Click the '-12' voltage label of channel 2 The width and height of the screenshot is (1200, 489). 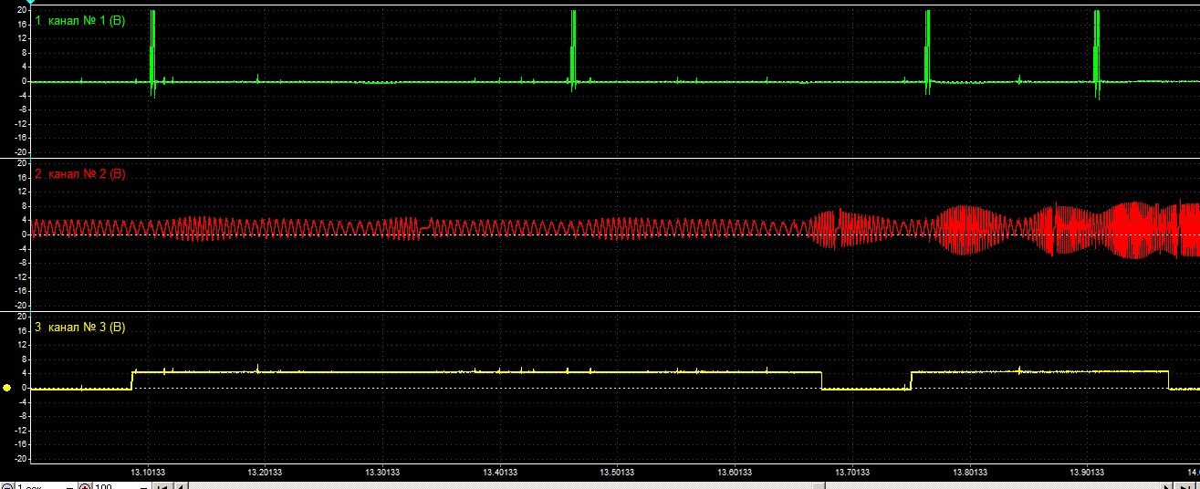pos(20,276)
